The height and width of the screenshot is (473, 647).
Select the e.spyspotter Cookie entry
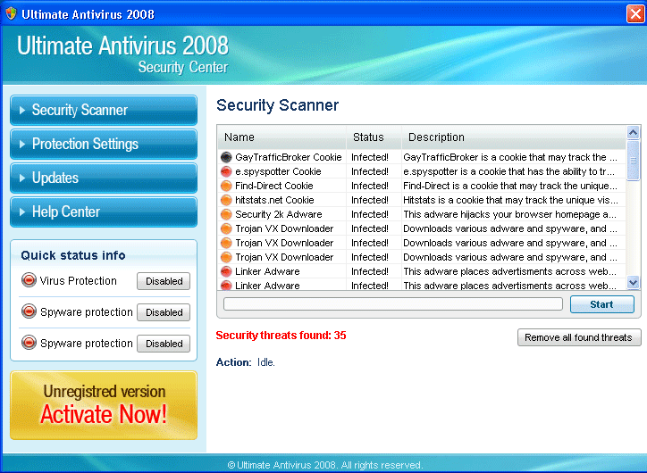tap(422, 171)
